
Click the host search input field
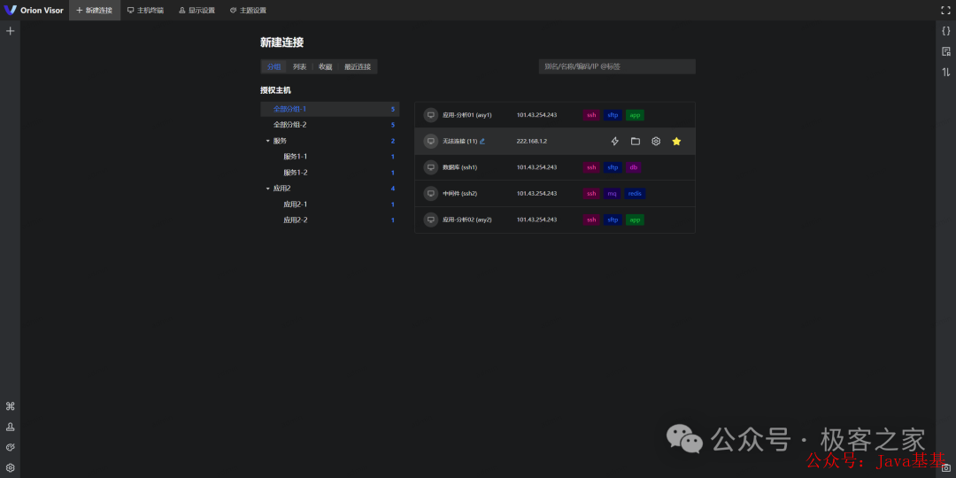pos(617,66)
